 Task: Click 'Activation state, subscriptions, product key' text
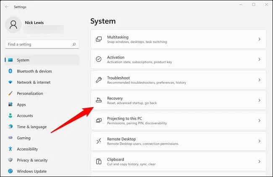[139, 62]
